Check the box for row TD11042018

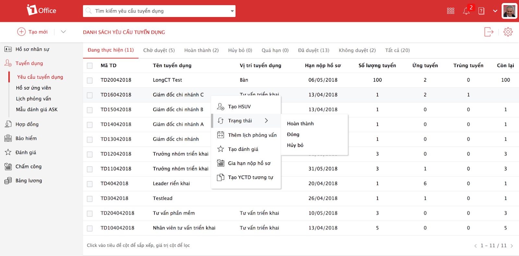click(90, 169)
